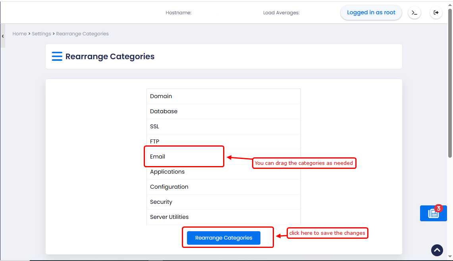Viewport: 453px width, 261px height.
Task: Select the Database category row
Action: (x=224, y=111)
